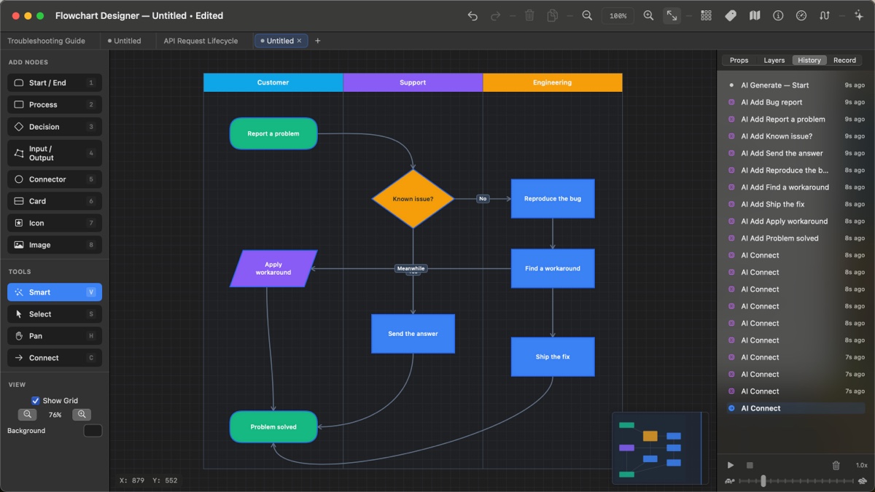875x492 pixels.
Task: Click the Meanwhile connector label
Action: point(411,268)
